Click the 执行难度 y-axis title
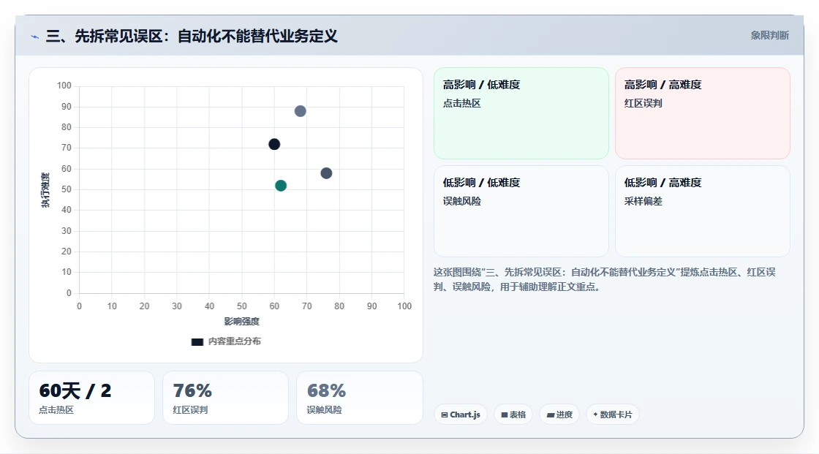The width and height of the screenshot is (819, 454). click(45, 189)
